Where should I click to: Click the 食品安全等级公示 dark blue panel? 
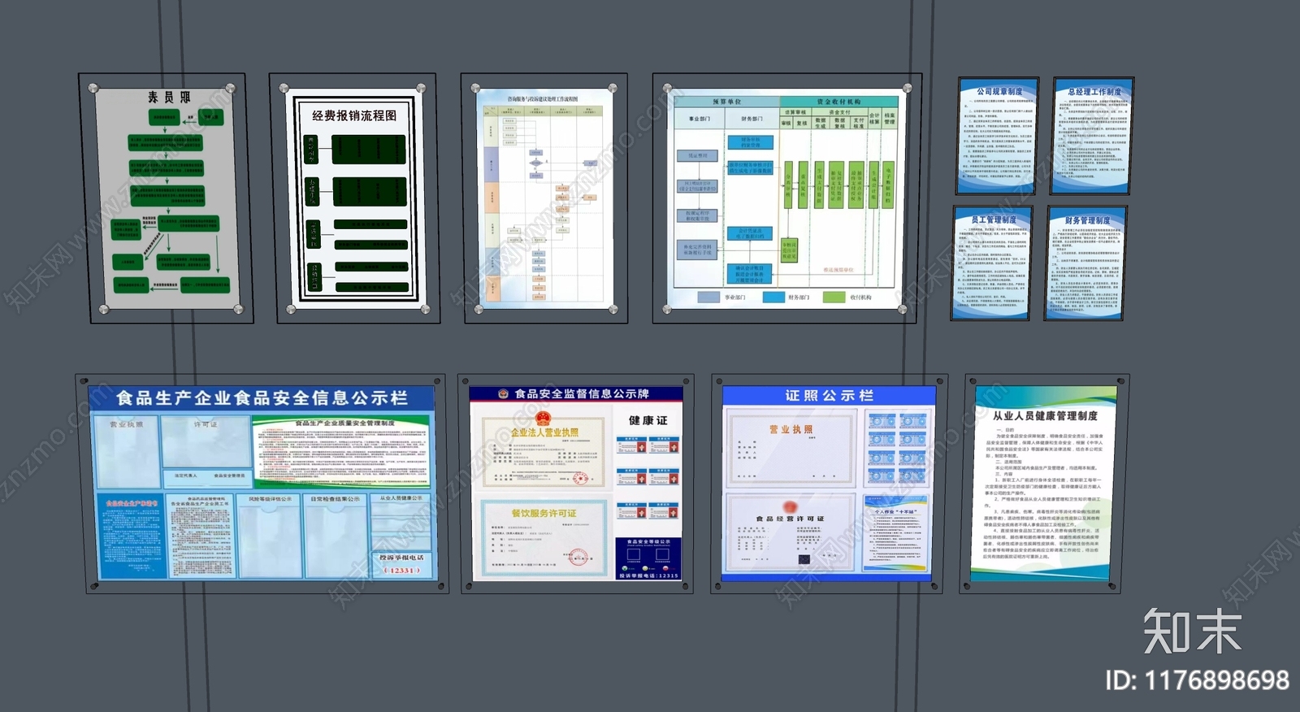click(648, 558)
